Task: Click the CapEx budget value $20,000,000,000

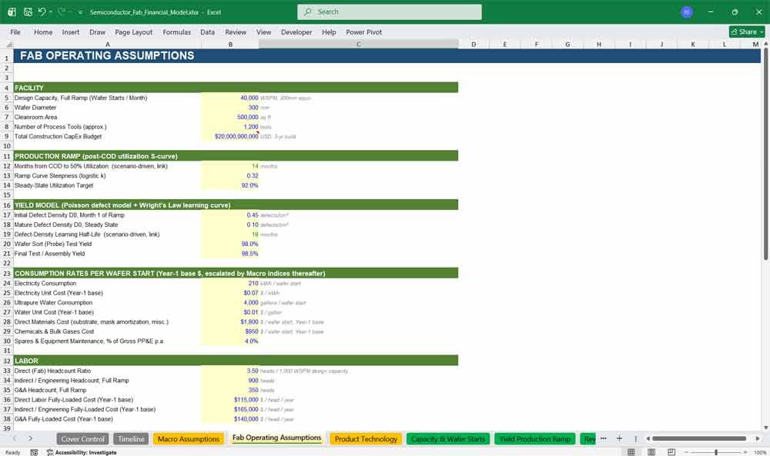Action: pyautogui.click(x=229, y=136)
